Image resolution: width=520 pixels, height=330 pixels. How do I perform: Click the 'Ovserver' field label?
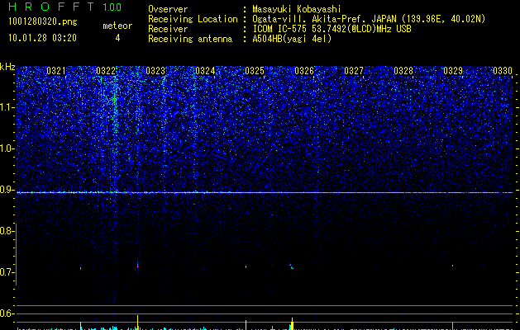coord(168,9)
